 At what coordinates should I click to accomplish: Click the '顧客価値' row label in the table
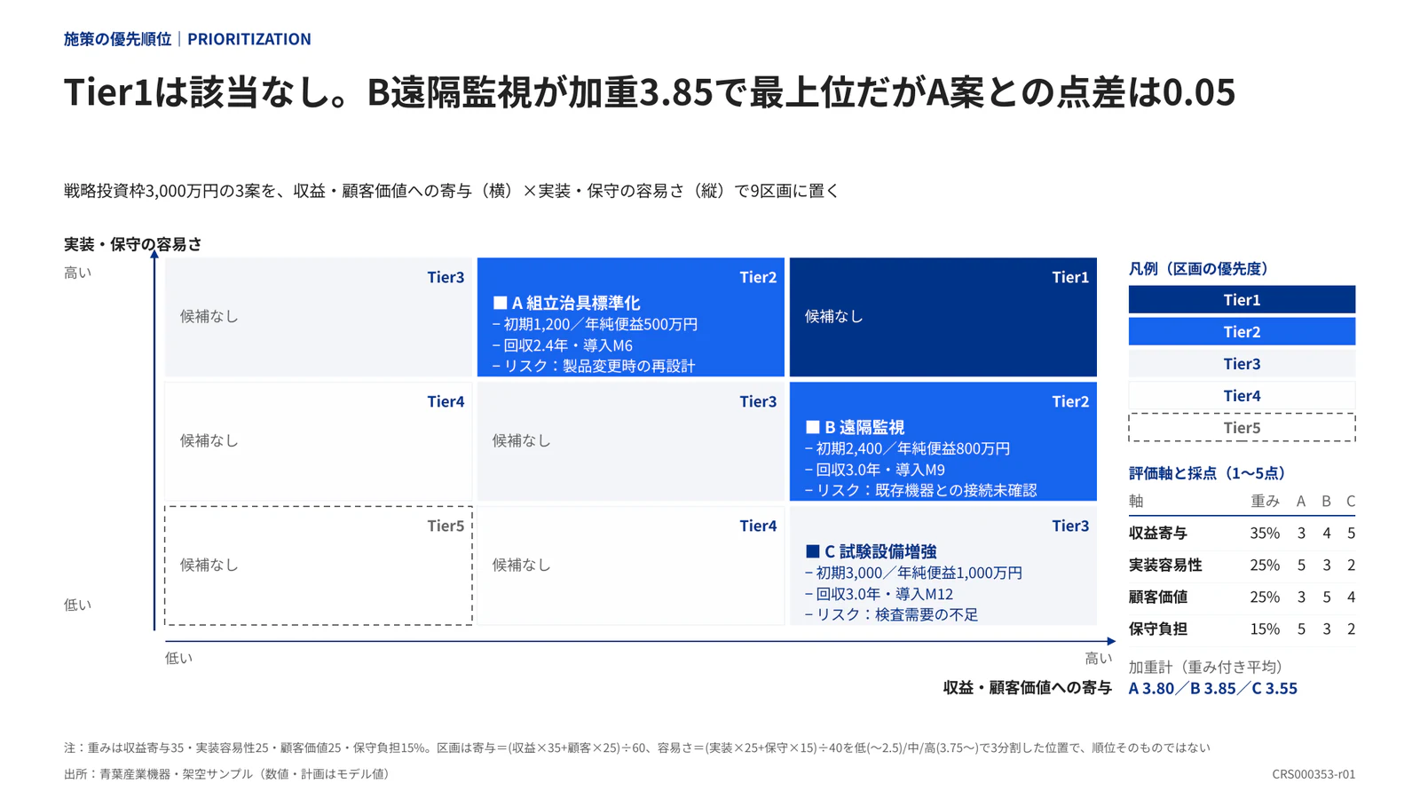tap(1158, 597)
